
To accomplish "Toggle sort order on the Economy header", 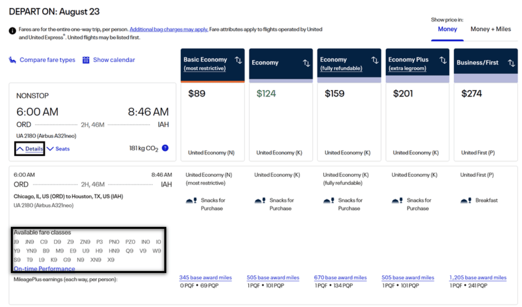I will tap(306, 63).
